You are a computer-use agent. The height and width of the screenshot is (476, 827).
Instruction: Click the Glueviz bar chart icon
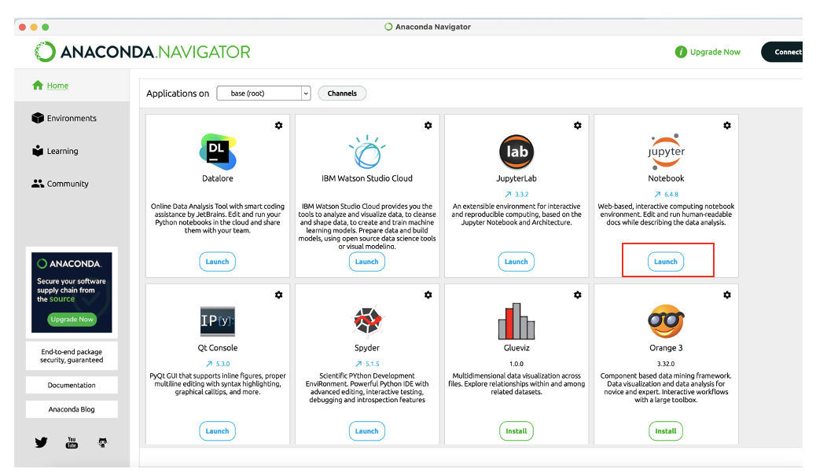coord(516,321)
